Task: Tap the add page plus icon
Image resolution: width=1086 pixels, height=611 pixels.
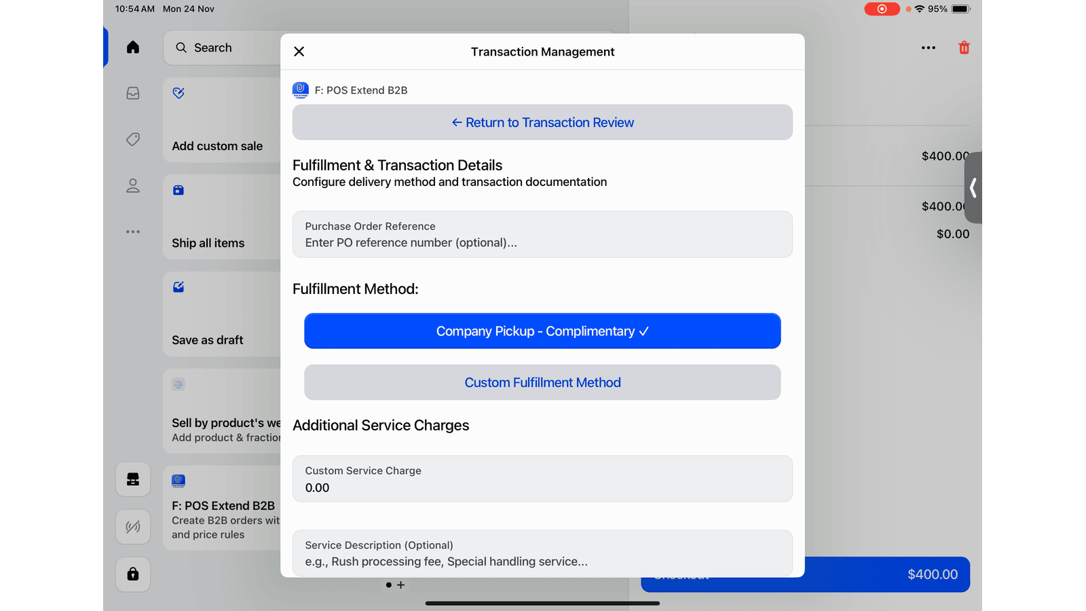Action: [x=400, y=585]
